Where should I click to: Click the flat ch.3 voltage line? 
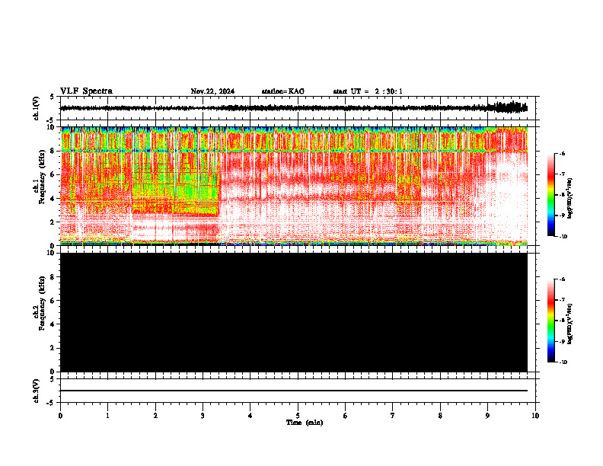[x=293, y=391]
